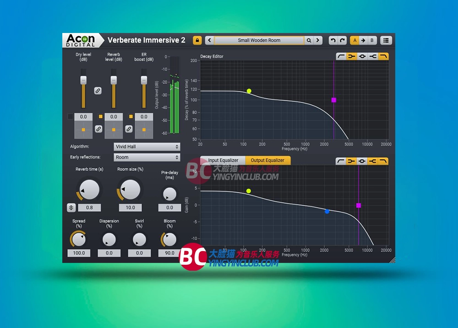Click the ER boost value field
Image resolution: width=458 pixels, height=328 pixels.
point(144,116)
